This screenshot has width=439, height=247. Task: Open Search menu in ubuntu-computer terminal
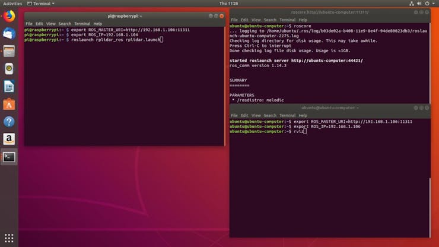click(x=270, y=116)
